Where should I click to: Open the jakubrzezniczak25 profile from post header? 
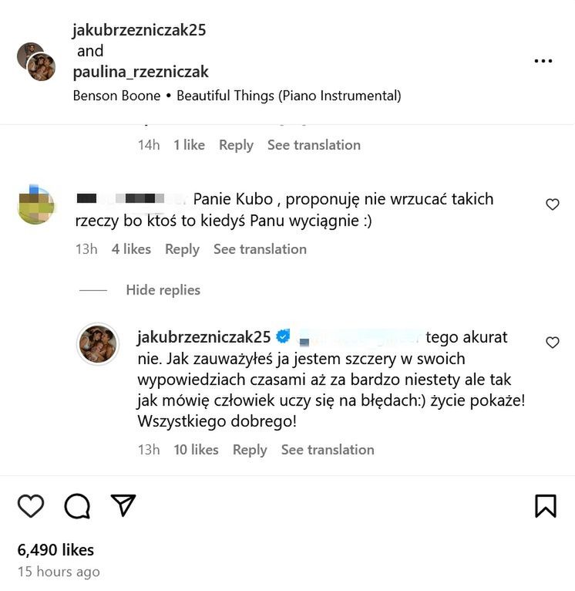tap(139, 30)
